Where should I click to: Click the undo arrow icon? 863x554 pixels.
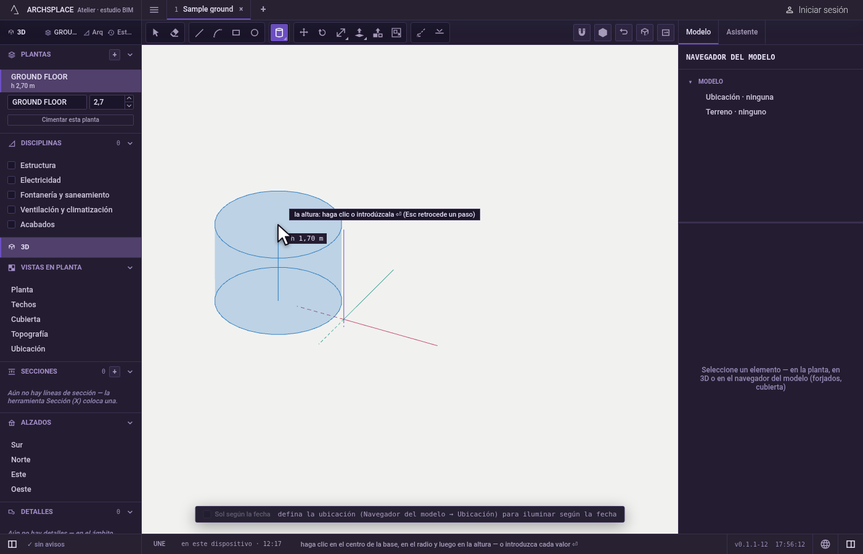point(624,33)
